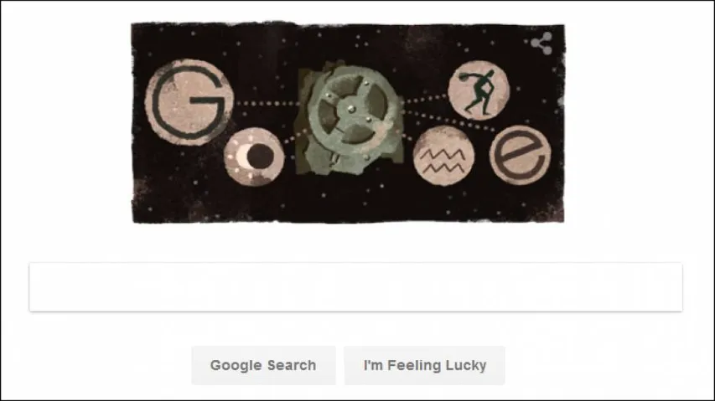Viewport: 715px width, 401px height.
Task: Click the corroded fragment below the gear wheel
Action: (338, 162)
